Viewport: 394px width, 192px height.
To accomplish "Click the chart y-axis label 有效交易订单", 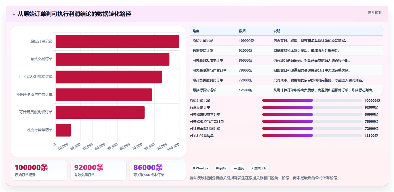I will click(41, 59).
